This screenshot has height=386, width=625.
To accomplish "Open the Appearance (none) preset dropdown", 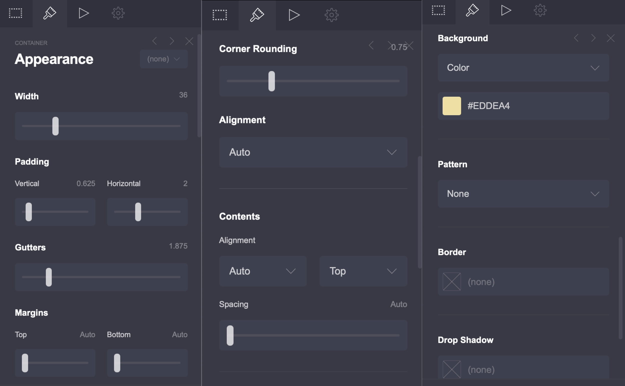I will click(x=164, y=59).
